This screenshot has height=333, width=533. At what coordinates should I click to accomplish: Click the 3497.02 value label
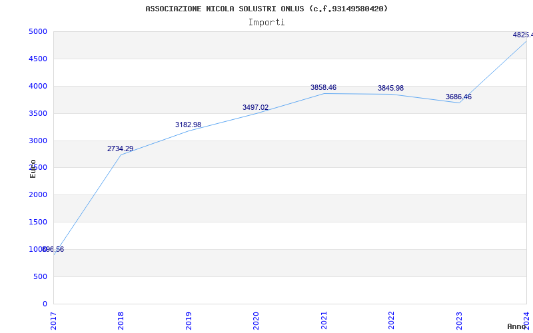255,107
